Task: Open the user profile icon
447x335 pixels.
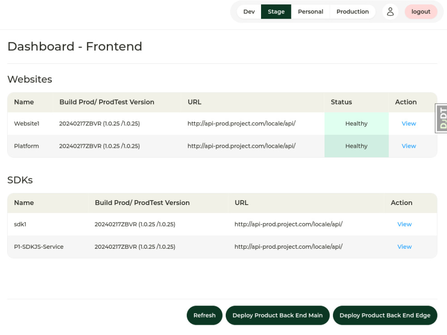Action: (x=390, y=12)
